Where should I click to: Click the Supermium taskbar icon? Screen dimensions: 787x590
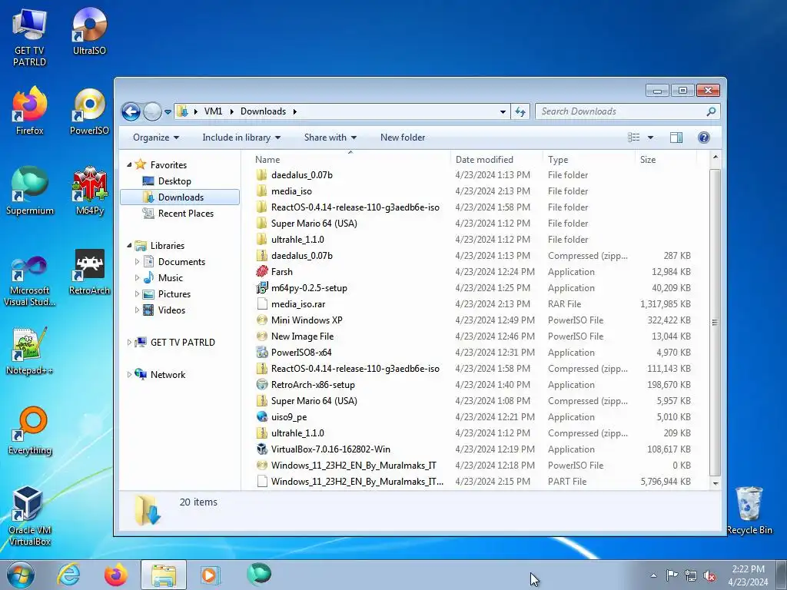tap(258, 575)
